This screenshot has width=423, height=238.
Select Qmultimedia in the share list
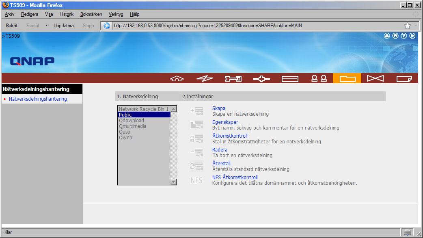pyautogui.click(x=132, y=126)
